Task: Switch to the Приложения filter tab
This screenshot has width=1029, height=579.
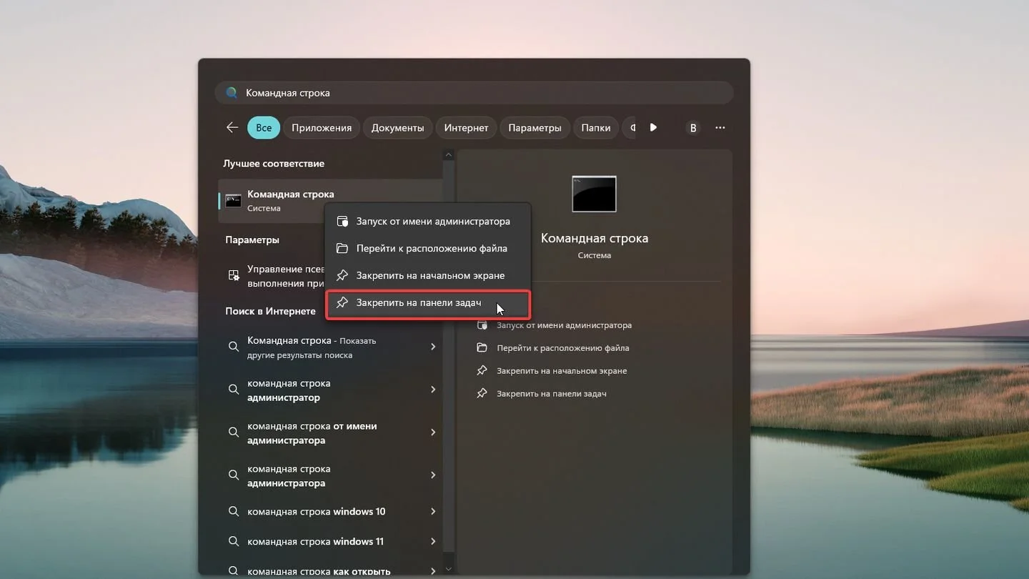Action: point(322,128)
